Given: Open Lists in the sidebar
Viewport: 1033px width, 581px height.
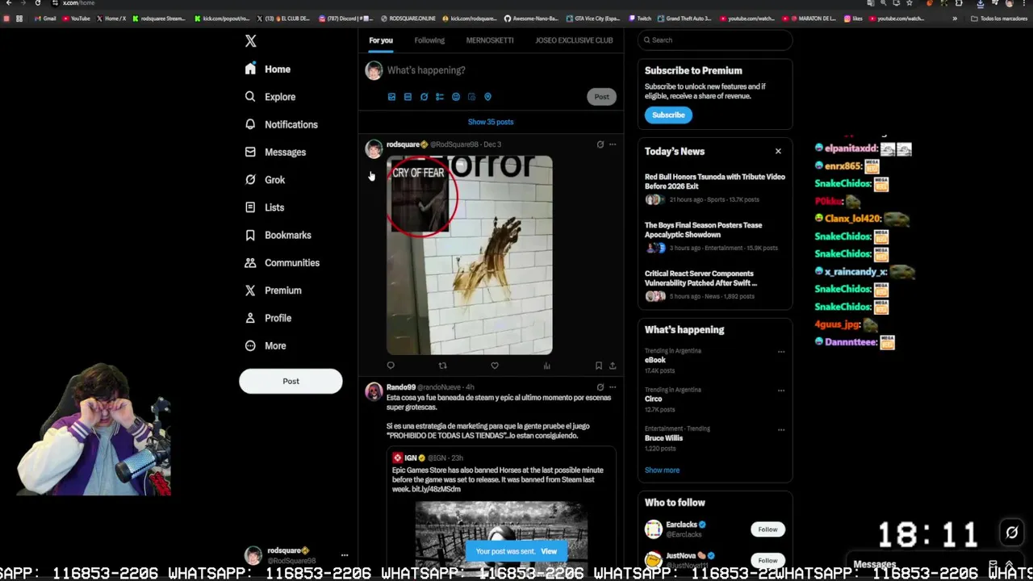Looking at the screenshot, I should 264,207.
